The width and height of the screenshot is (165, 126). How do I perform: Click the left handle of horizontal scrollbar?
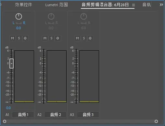[x=5, y=121]
